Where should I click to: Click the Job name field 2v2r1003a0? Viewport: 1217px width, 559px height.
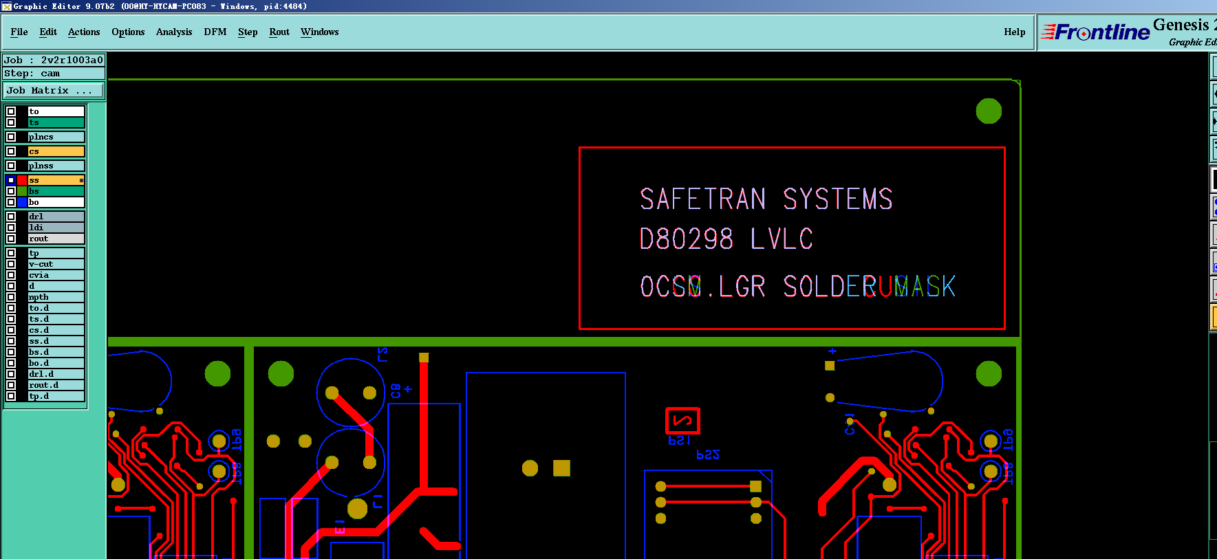54,60
